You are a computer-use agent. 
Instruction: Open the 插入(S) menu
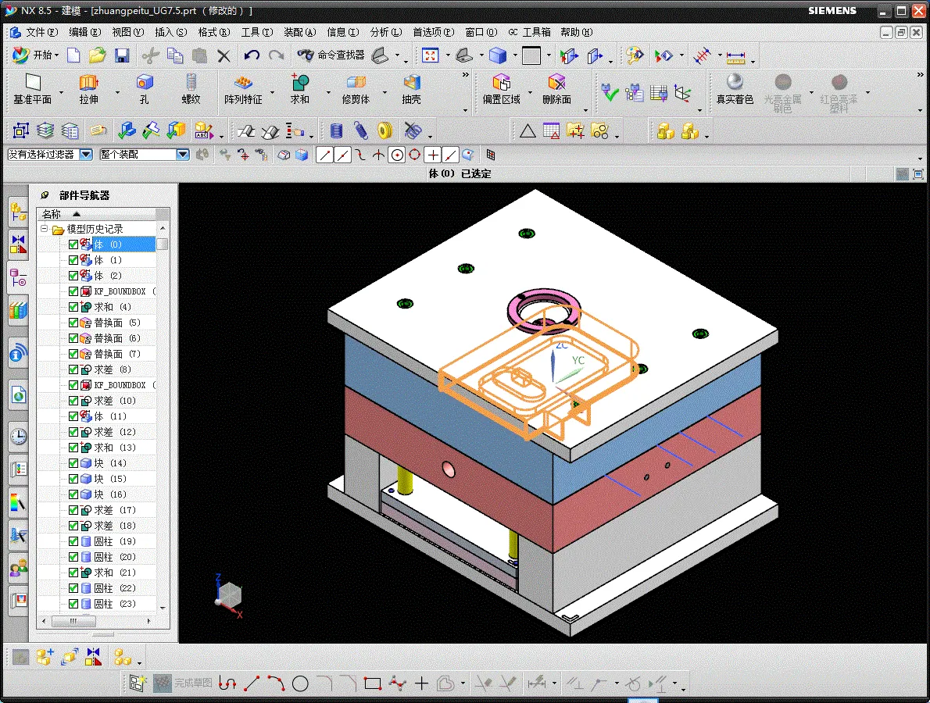[171, 32]
